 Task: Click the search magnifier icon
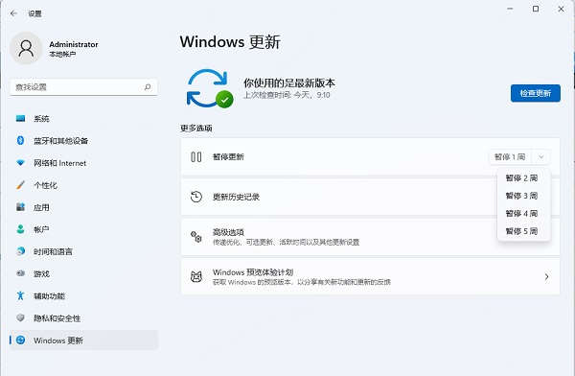coord(148,87)
